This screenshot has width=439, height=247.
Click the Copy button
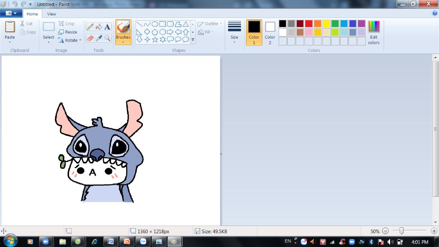[x=28, y=32]
